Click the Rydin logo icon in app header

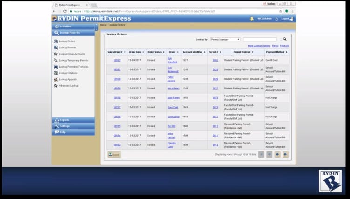click(54, 18)
